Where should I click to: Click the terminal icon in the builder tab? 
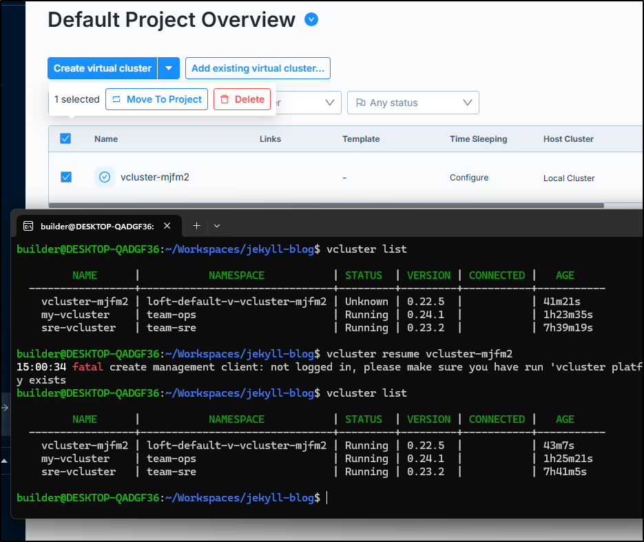28,227
